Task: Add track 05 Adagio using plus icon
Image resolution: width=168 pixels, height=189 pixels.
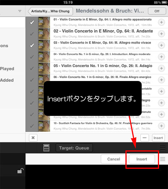Action: [161, 68]
